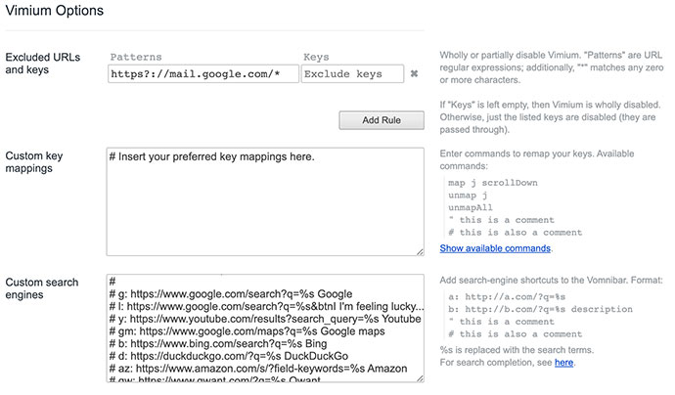Focus the mail.google.com pattern field
Image resolution: width=675 pixels, height=395 pixels.
click(x=202, y=73)
